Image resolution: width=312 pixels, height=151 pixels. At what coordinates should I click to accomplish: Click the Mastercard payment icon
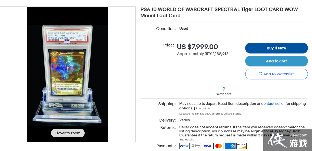coord(218,146)
